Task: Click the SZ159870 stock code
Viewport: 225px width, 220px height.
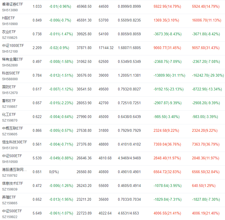Action: point(10,120)
